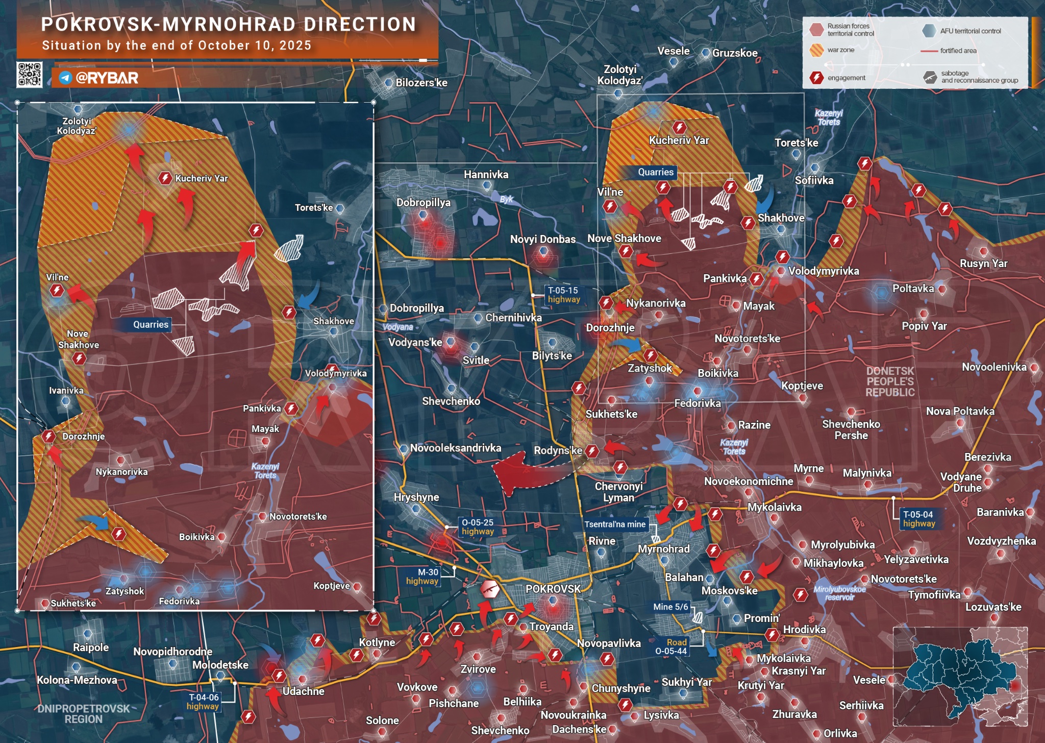1045x743 pixels.
Task: Click the T-05-15 highway label
Action: click(x=563, y=295)
